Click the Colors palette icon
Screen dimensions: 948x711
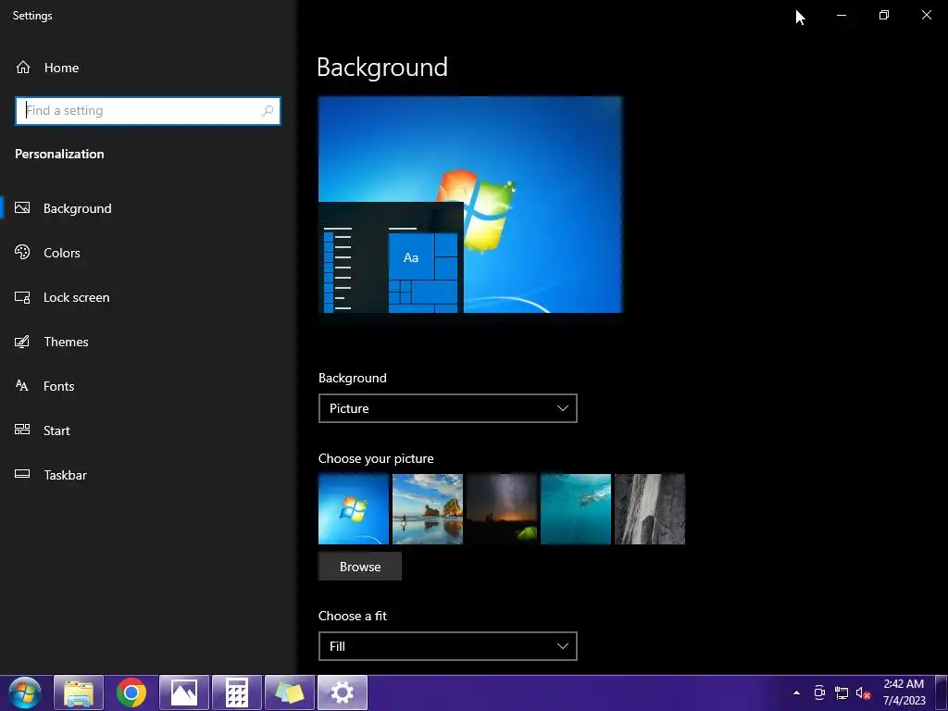click(x=22, y=252)
